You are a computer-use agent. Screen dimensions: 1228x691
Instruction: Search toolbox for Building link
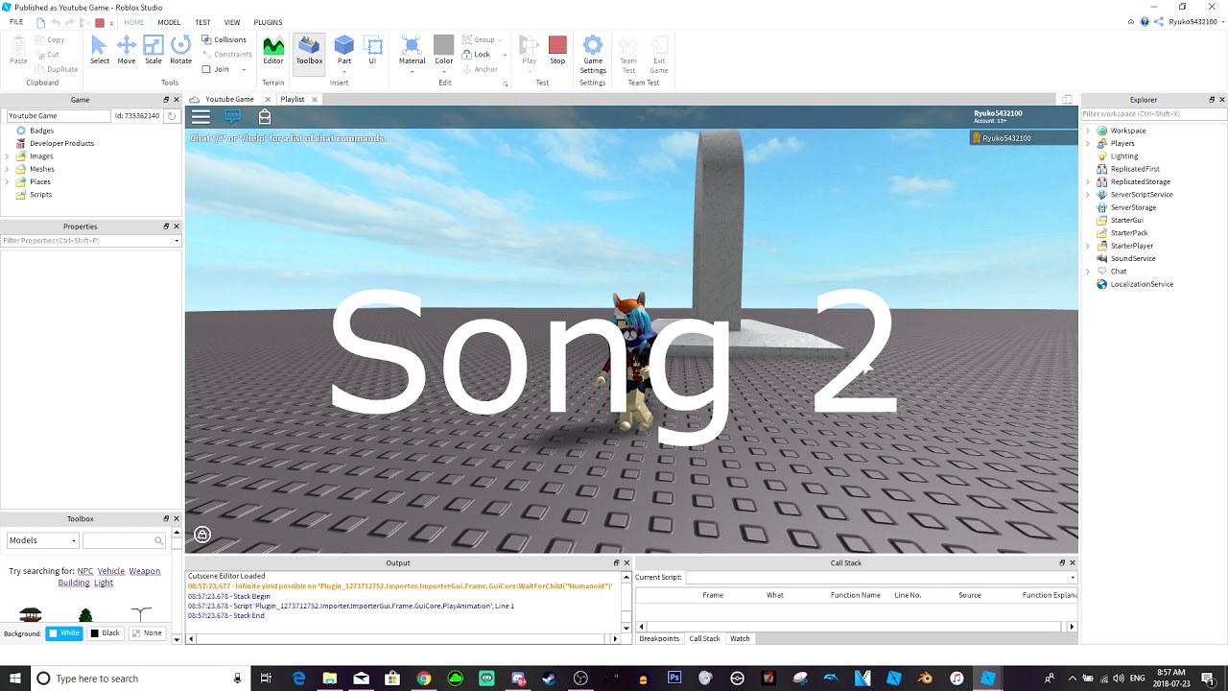73,583
